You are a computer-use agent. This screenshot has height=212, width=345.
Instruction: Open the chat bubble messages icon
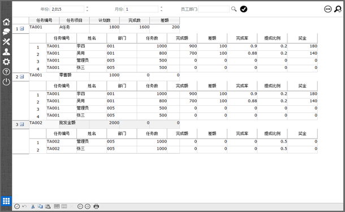click(6, 32)
